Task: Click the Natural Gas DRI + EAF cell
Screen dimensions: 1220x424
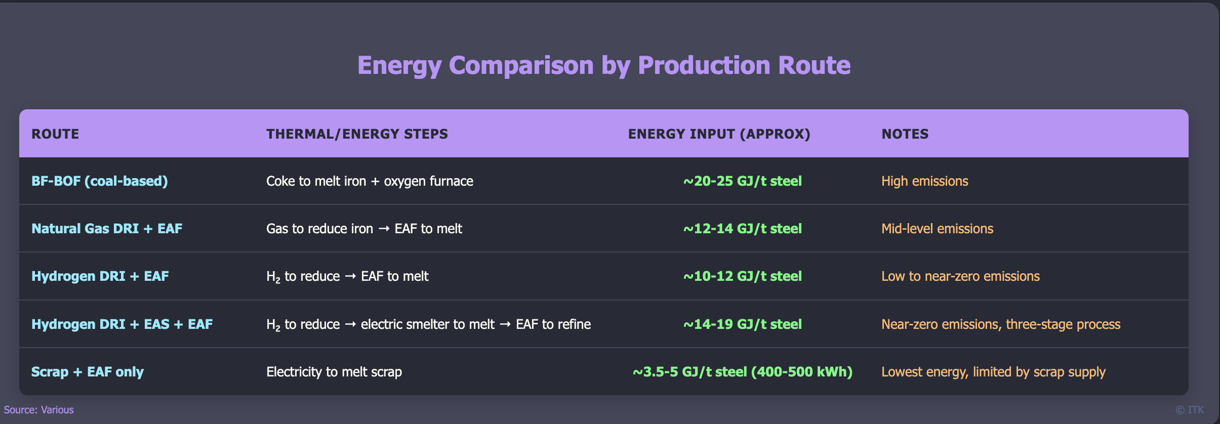Action: coord(107,229)
